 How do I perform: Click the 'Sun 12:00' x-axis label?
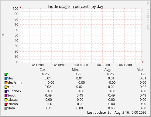[x=125, y=65]
